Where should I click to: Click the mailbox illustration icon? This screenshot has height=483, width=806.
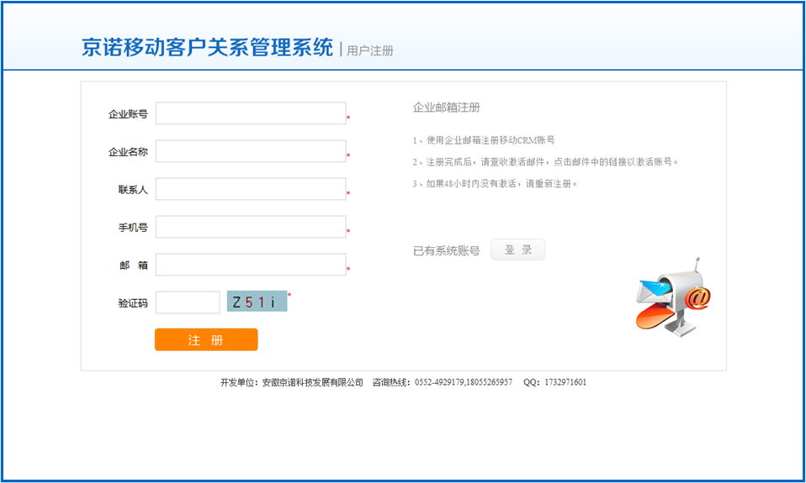click(x=674, y=297)
